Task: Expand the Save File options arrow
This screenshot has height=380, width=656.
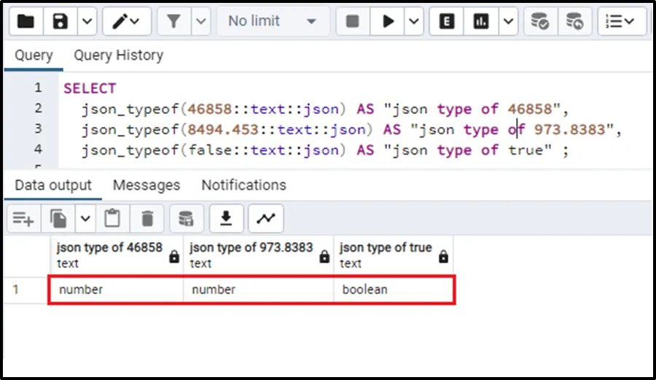Action: 87,22
